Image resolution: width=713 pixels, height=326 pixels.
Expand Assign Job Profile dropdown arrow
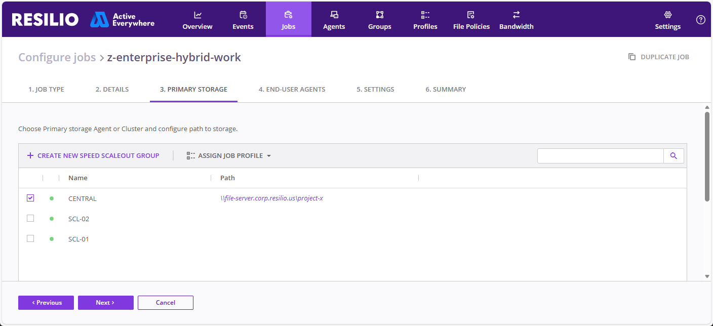pyautogui.click(x=269, y=156)
